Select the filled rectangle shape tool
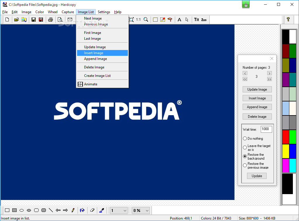Viewport: 299px width, 221px height. click(15, 210)
